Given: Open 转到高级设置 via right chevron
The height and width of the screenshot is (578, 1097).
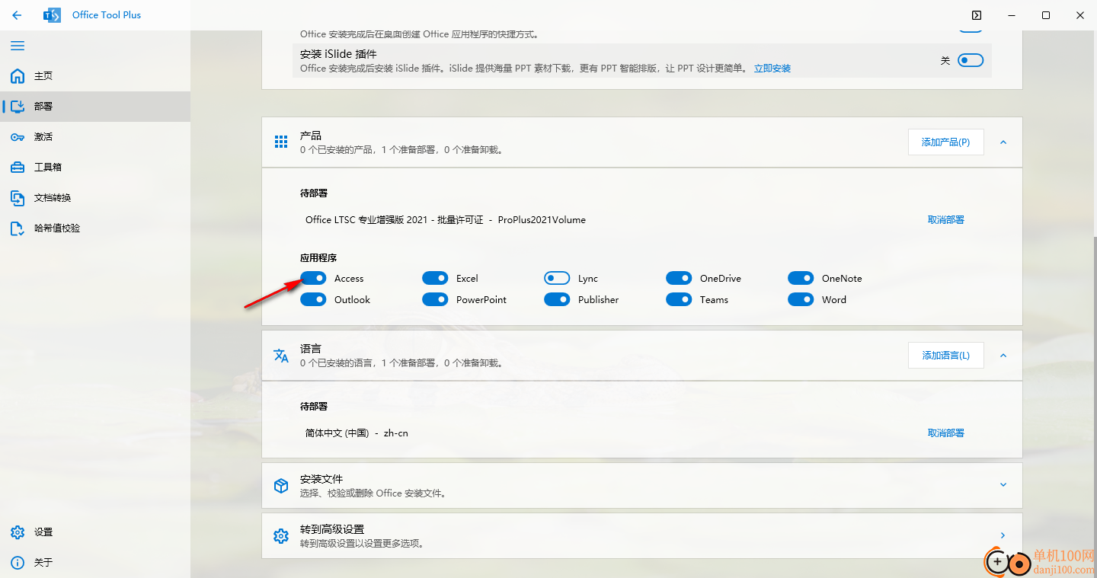Looking at the screenshot, I should tap(1003, 535).
